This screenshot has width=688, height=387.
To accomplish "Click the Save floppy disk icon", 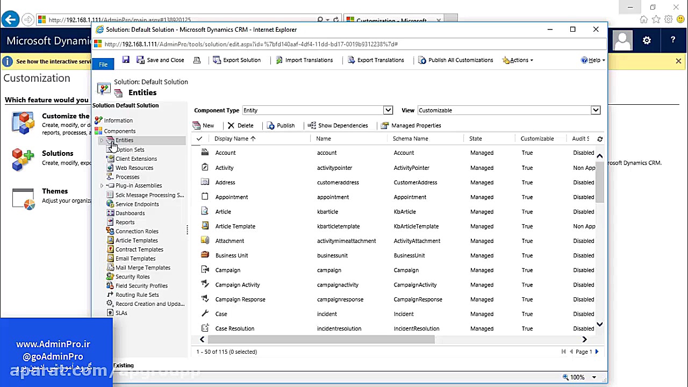I will (x=126, y=60).
